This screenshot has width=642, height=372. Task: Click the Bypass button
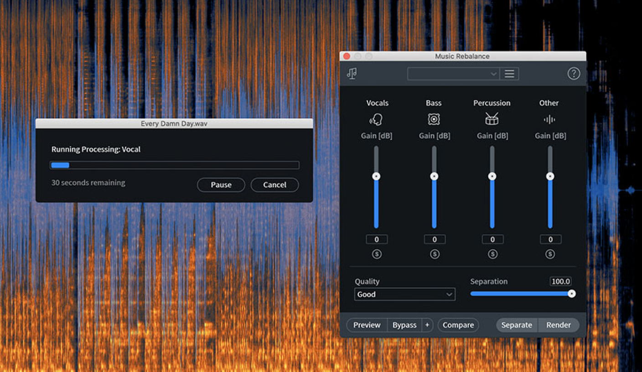pyautogui.click(x=404, y=325)
